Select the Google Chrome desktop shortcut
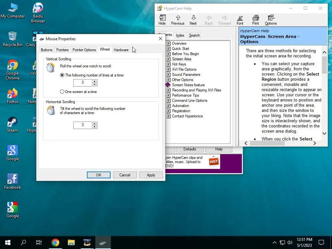Image resolution: width=332 pixels, height=249 pixels. 13,70
